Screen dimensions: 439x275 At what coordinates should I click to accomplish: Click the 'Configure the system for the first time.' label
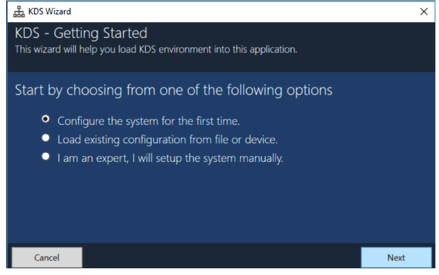(149, 121)
